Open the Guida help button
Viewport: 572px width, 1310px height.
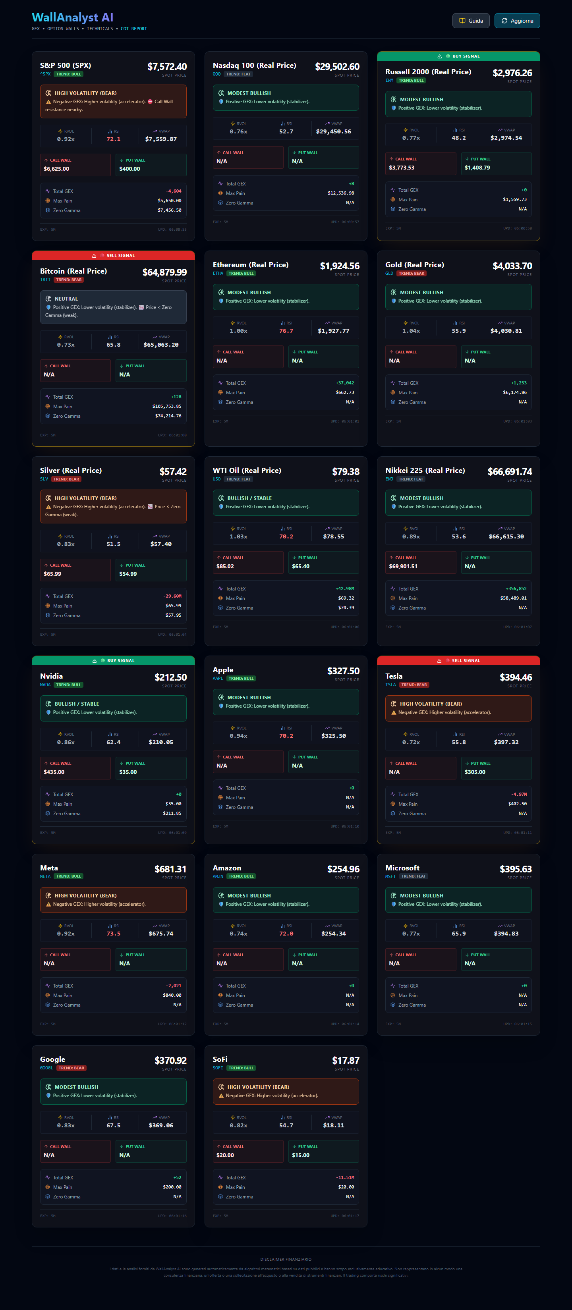(x=471, y=21)
